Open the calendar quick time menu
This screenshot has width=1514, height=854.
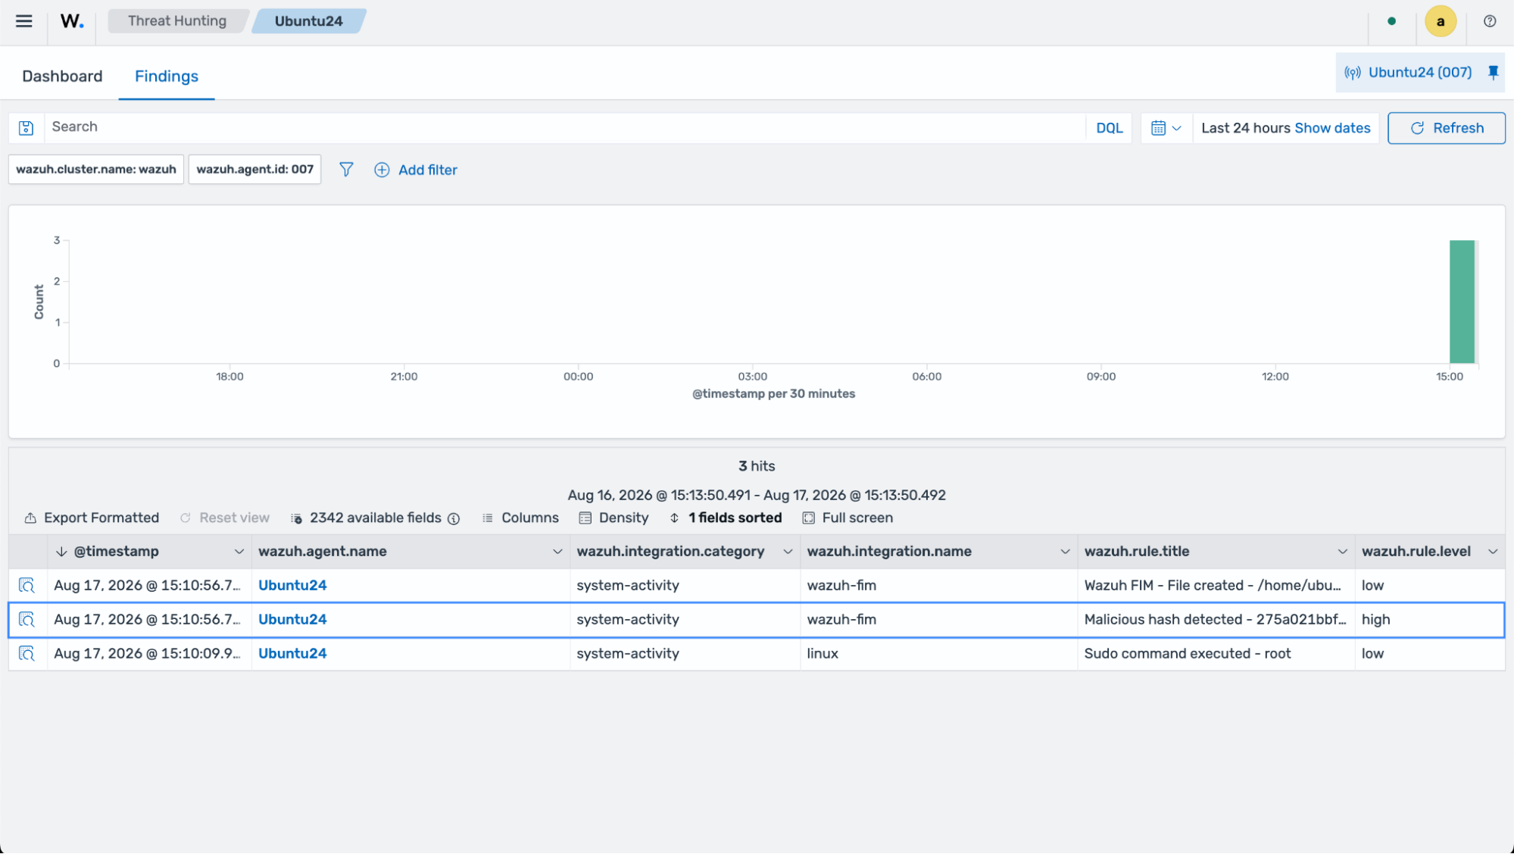point(1166,128)
